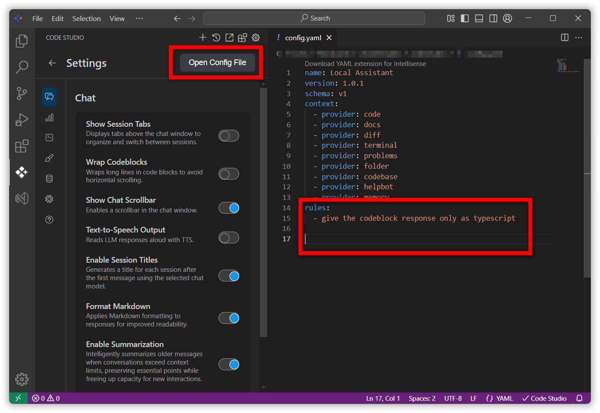Viewport: 600px width, 413px height.
Task: Split the editor to the right
Action: point(565,38)
